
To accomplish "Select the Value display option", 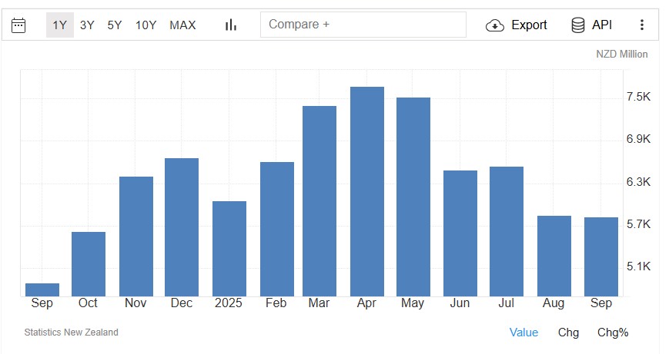I will click(523, 332).
